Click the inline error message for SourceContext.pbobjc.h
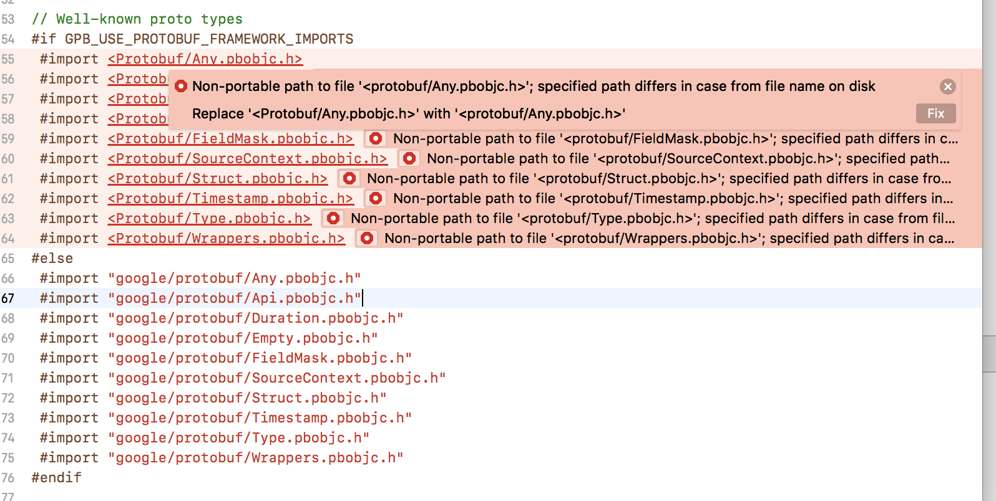 [688, 158]
